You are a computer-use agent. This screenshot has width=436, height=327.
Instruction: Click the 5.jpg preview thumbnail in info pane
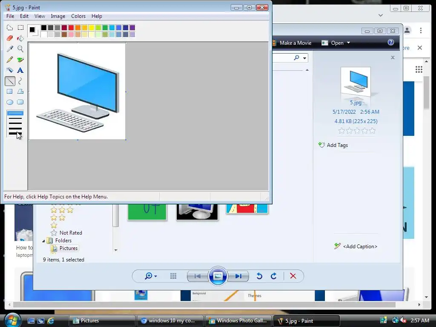click(356, 81)
